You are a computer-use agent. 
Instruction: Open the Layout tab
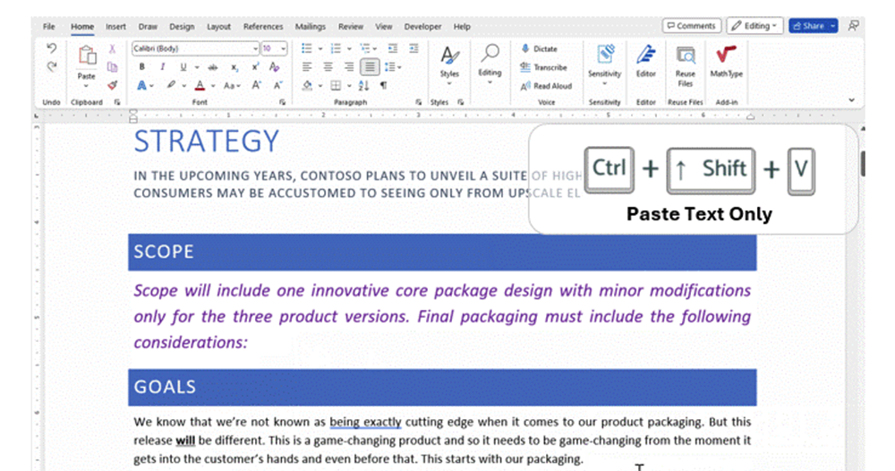coord(218,26)
